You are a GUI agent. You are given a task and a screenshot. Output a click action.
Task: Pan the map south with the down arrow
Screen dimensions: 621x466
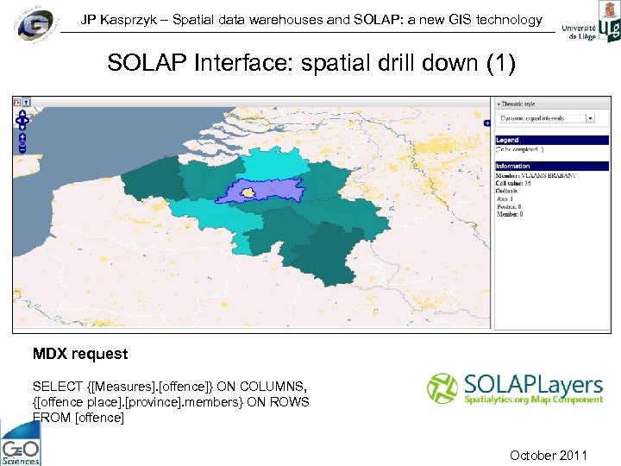click(22, 127)
